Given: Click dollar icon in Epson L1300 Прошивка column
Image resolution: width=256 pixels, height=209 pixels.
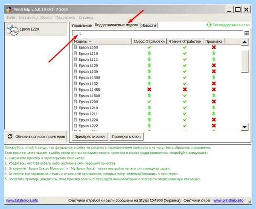Looking at the screenshot, I should tap(214, 77).
